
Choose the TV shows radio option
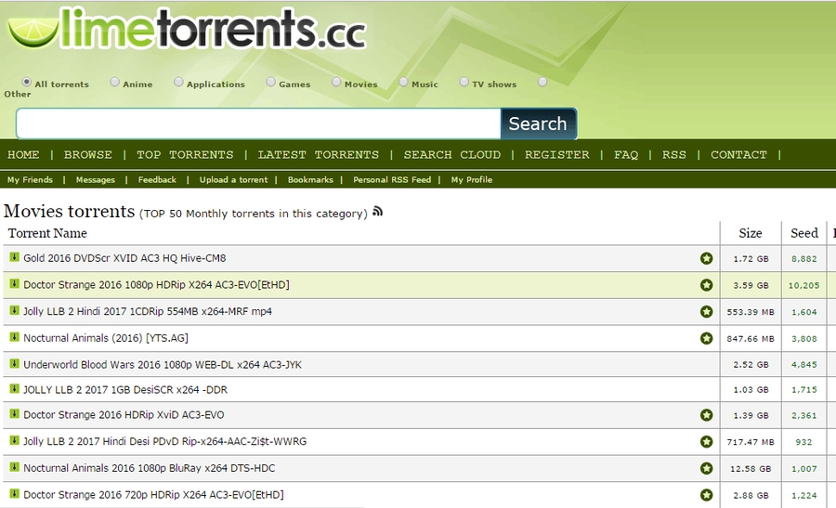(464, 83)
